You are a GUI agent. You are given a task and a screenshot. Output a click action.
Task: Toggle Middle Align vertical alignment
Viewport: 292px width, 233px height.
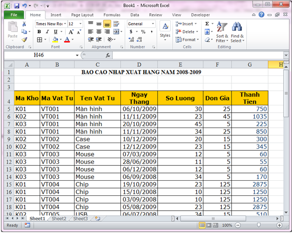99,24
